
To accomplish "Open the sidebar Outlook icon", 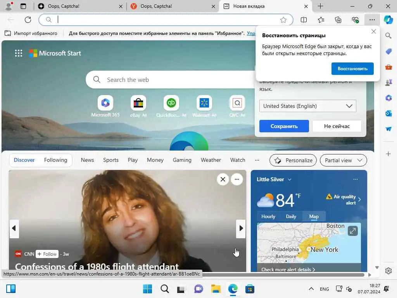I will (x=388, y=113).
